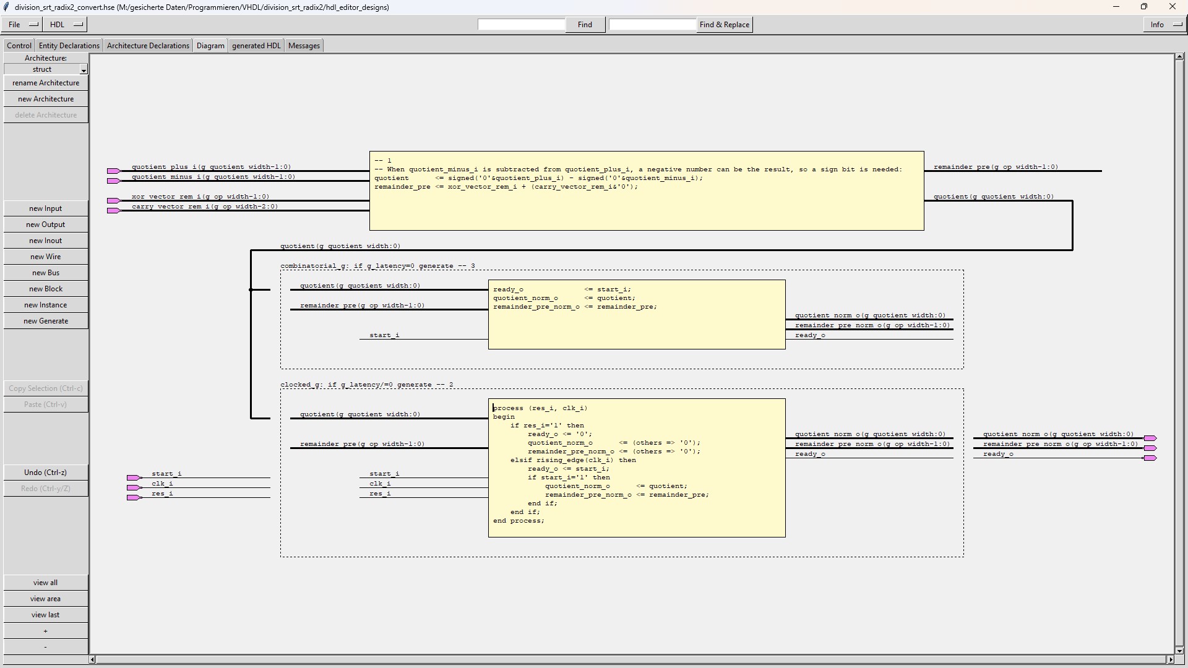This screenshot has width=1188, height=668.
Task: Click the xor_vector_rem_i input port symbol
Action: (113, 201)
